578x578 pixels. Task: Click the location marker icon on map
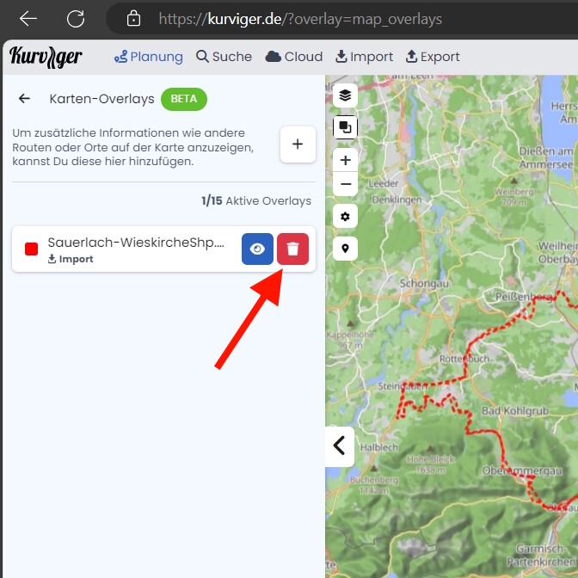click(345, 249)
